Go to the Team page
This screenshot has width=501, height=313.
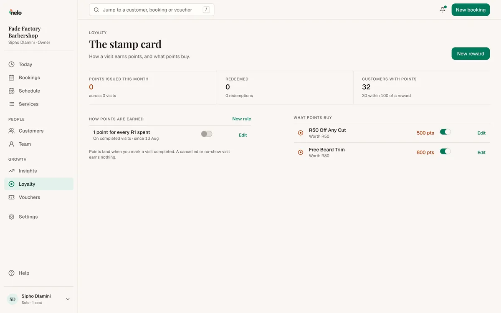tap(39, 144)
